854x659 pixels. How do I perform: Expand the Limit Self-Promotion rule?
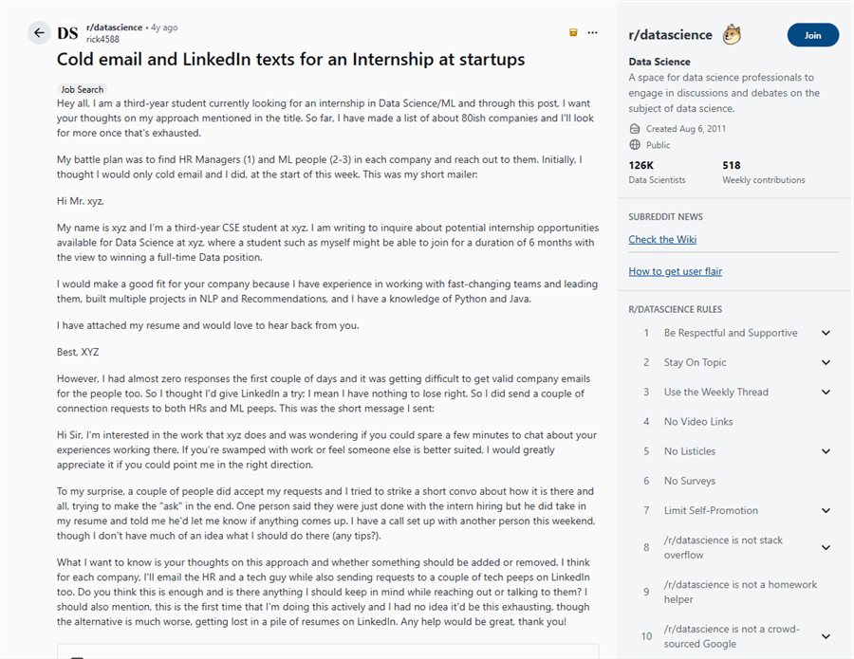click(825, 510)
